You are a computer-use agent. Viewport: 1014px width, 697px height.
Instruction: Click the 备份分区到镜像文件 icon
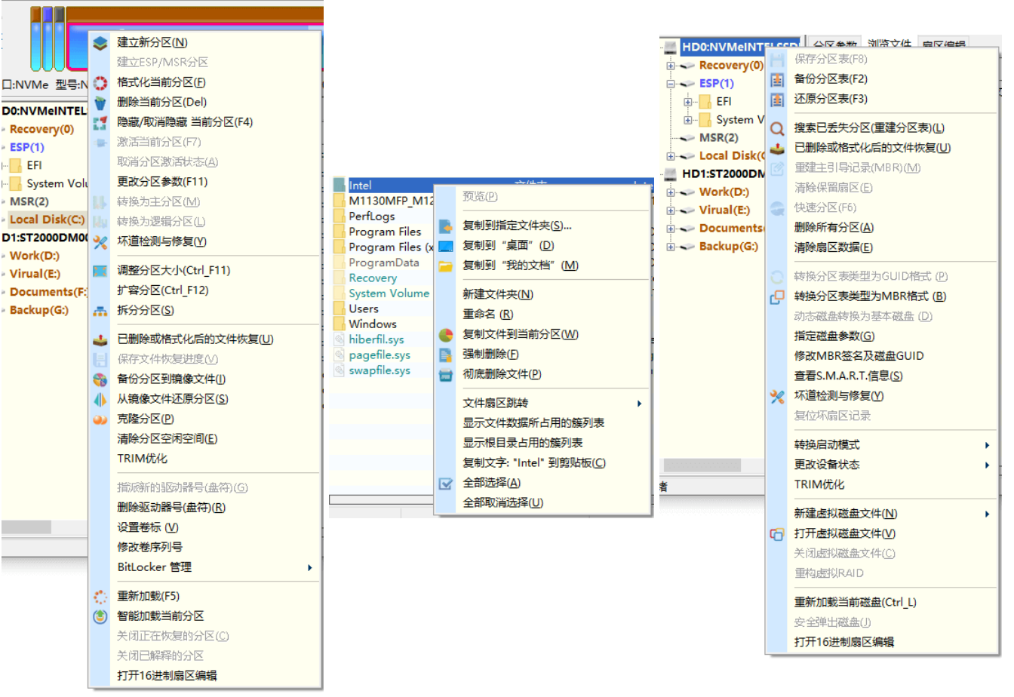pyautogui.click(x=100, y=379)
